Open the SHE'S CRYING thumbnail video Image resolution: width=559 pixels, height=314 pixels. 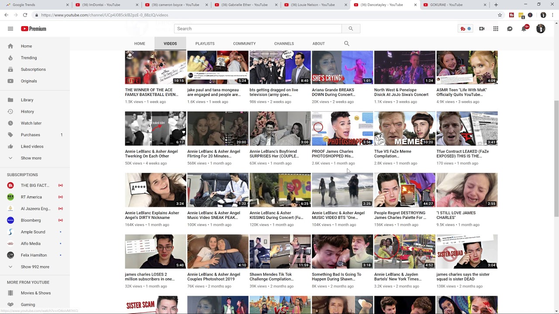click(342, 68)
